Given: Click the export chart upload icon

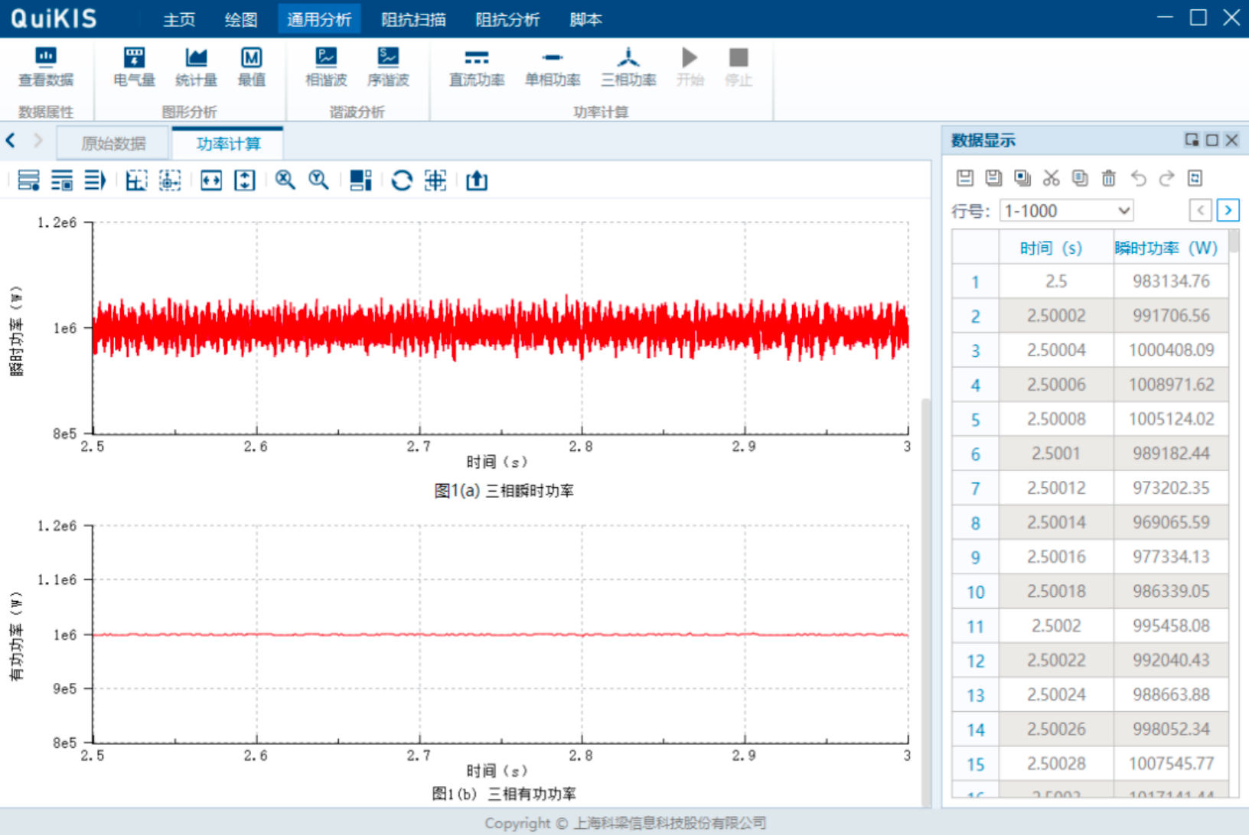Looking at the screenshot, I should [x=476, y=180].
